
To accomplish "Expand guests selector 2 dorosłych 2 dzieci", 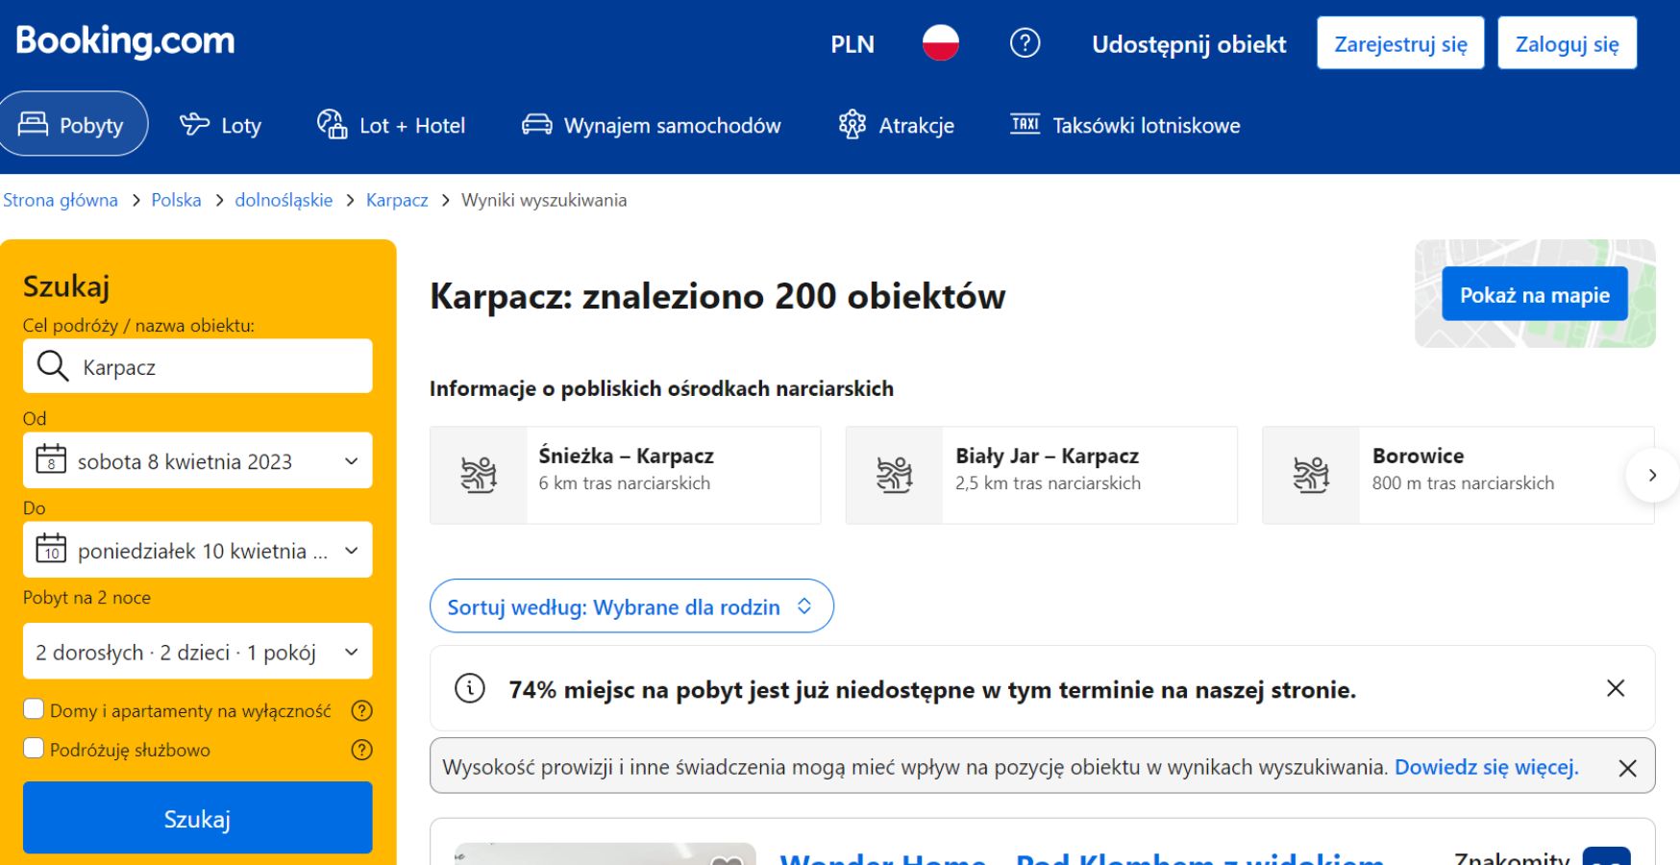I will click(x=198, y=652).
